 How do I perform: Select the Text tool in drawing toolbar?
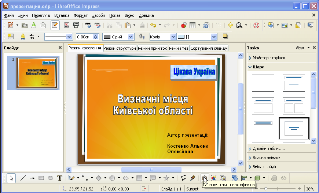pos(59,178)
